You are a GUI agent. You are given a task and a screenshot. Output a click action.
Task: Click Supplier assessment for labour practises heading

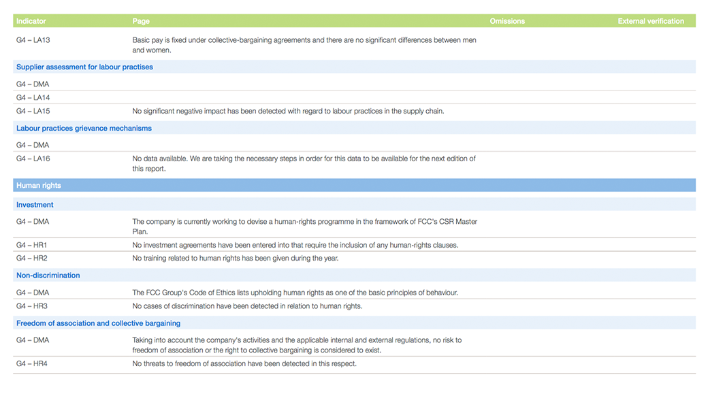[84, 67]
